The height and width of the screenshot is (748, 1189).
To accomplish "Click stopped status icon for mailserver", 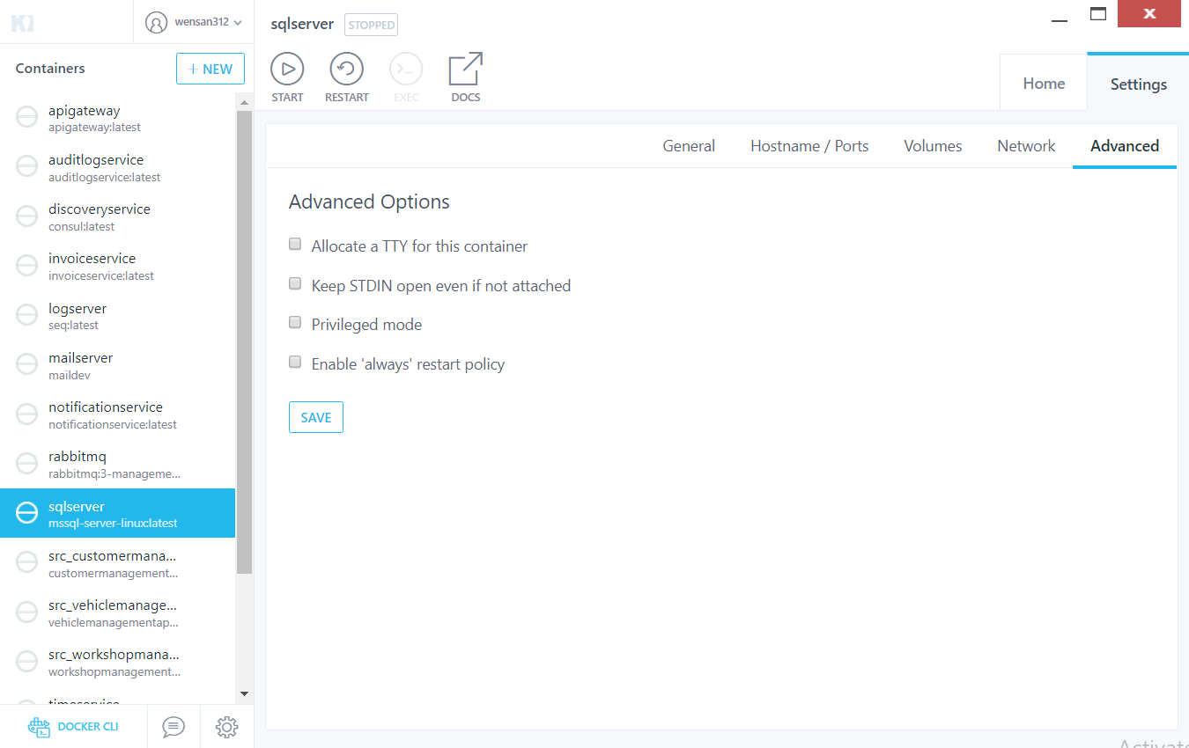I will (27, 363).
